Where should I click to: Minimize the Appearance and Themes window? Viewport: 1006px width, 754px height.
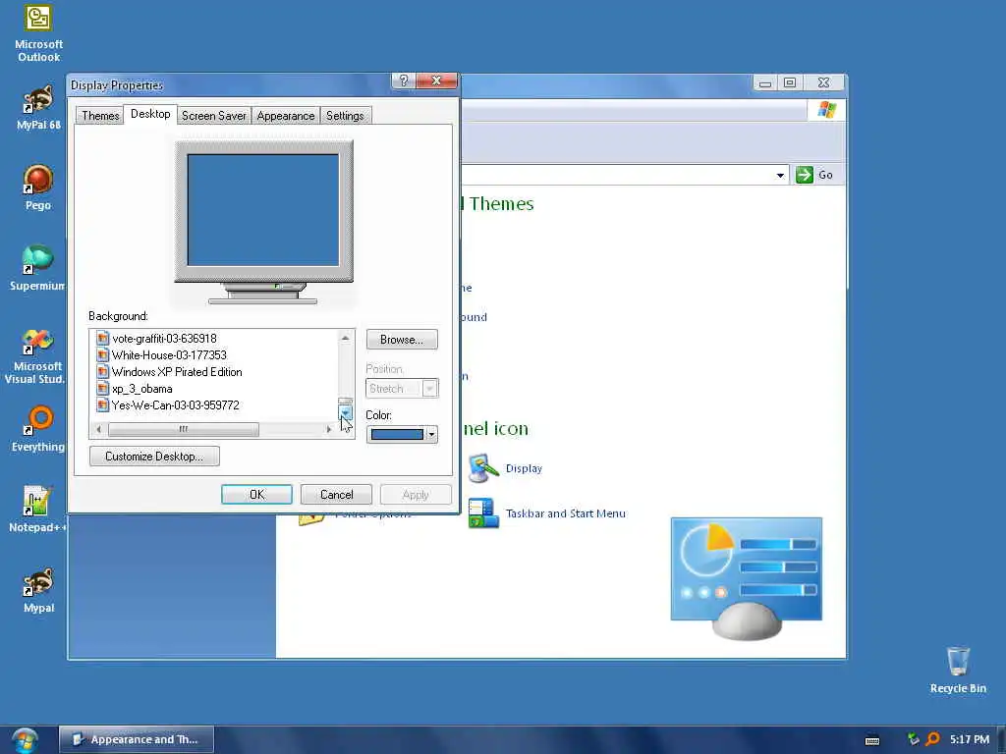pyautogui.click(x=764, y=82)
